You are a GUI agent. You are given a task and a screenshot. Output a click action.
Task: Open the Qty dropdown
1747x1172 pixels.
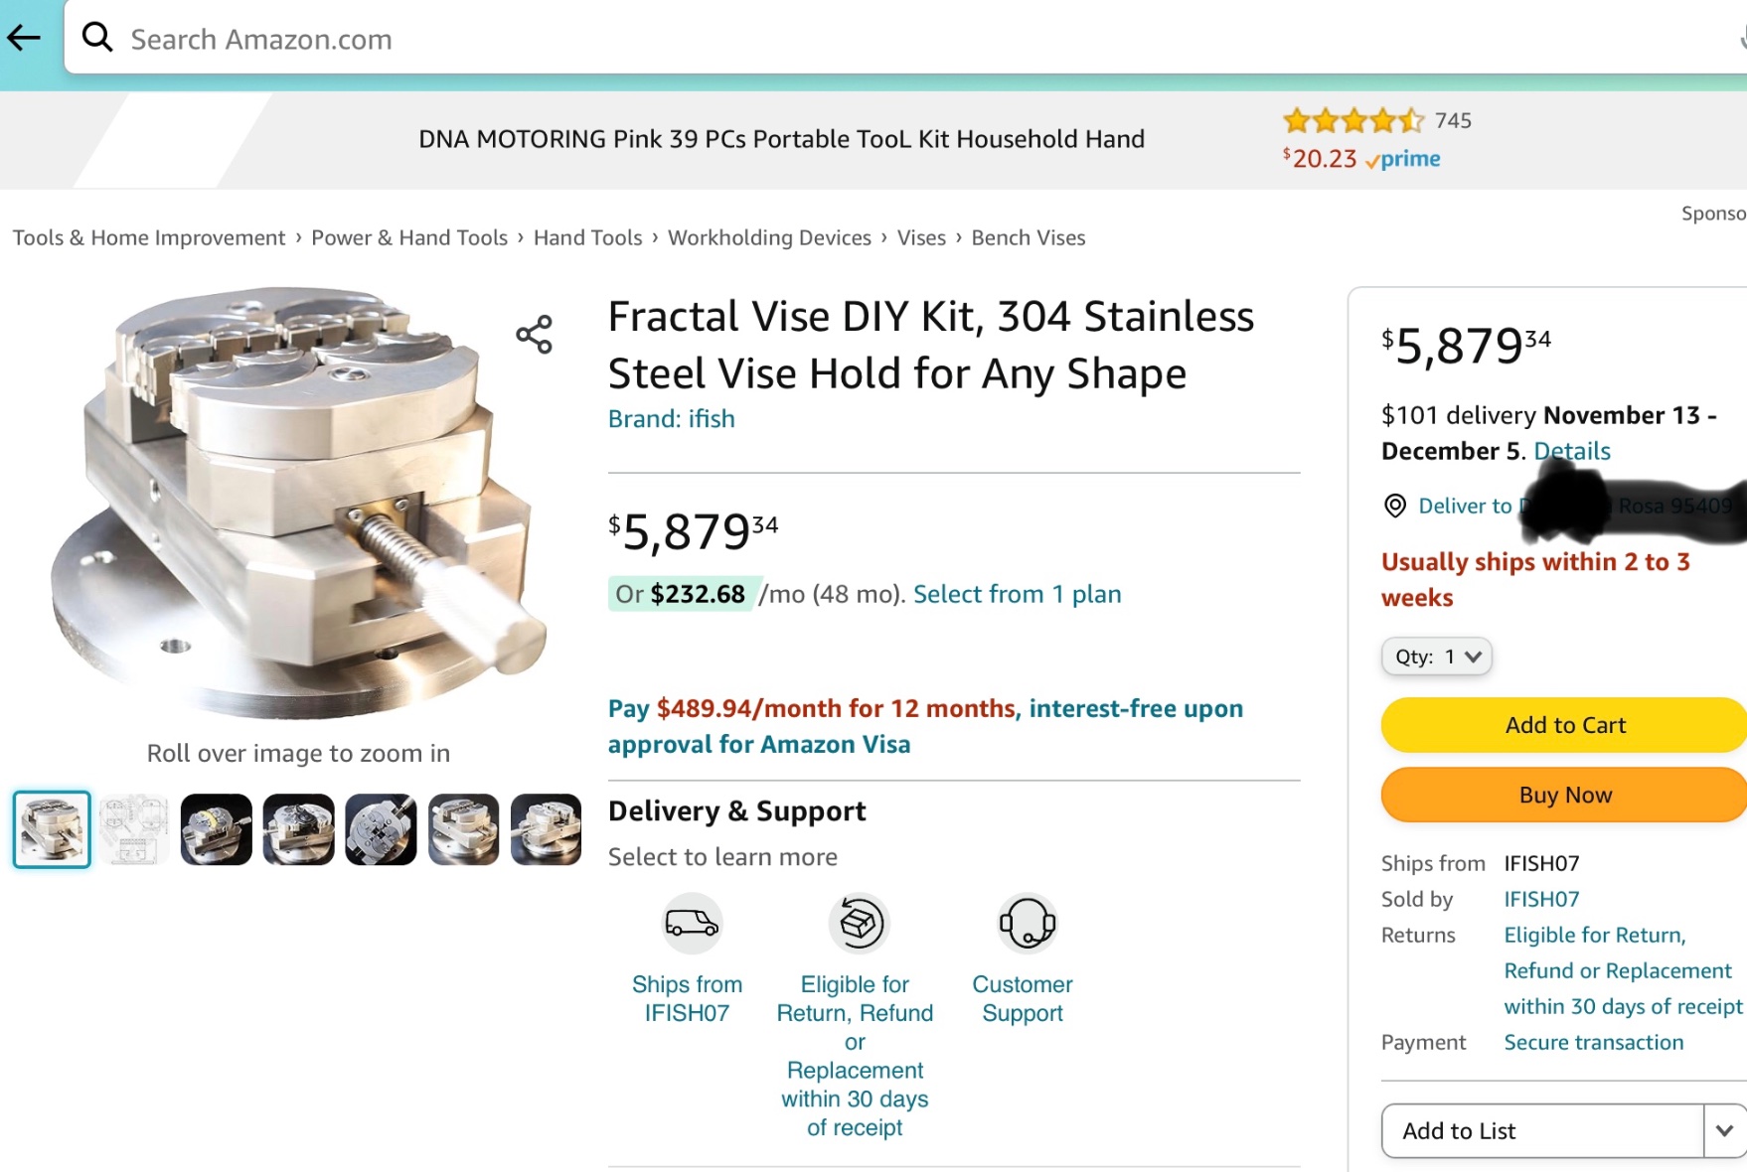tap(1436, 657)
